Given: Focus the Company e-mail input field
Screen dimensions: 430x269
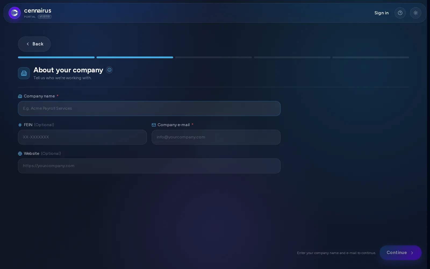Looking at the screenshot, I should 216,137.
